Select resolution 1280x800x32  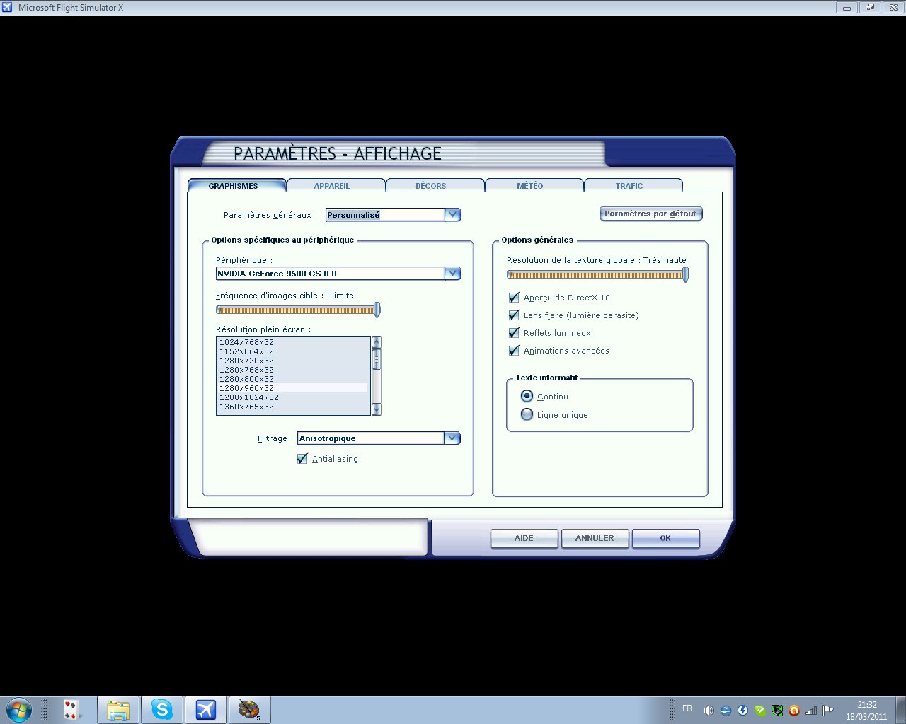293,379
